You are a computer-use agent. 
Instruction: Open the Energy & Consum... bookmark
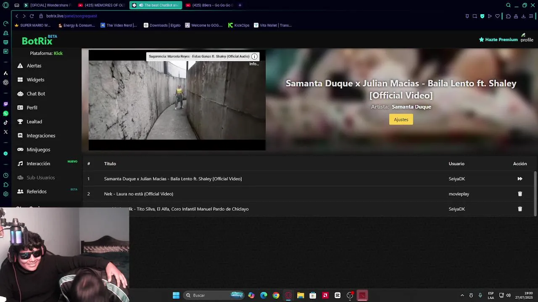pos(76,25)
